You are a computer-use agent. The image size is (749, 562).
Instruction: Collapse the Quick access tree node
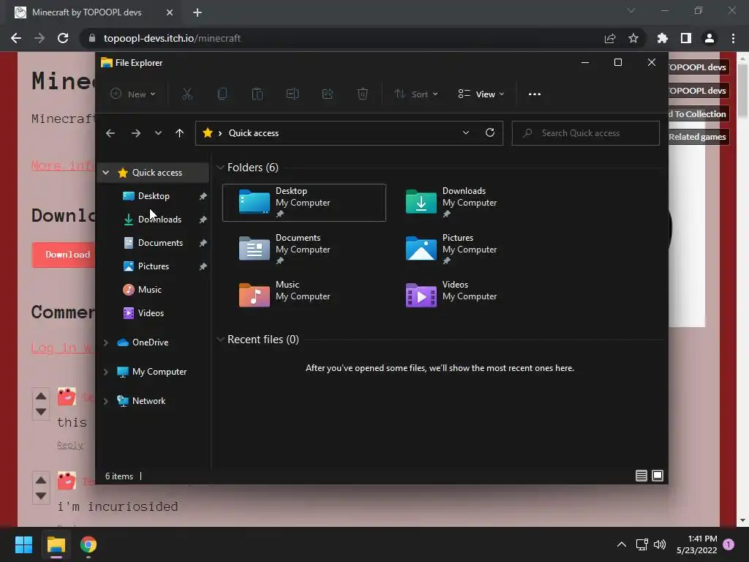click(x=105, y=173)
